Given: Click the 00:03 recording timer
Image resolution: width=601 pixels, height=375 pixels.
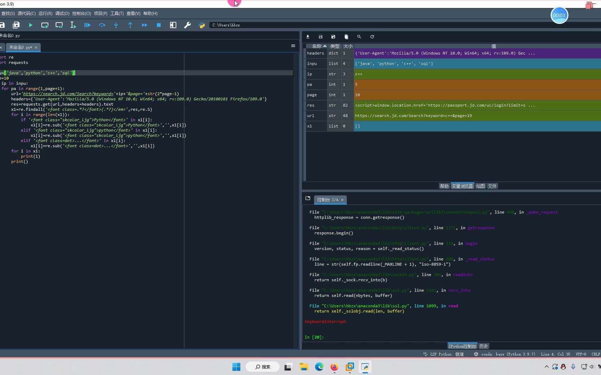Looking at the screenshot, I should (559, 15).
